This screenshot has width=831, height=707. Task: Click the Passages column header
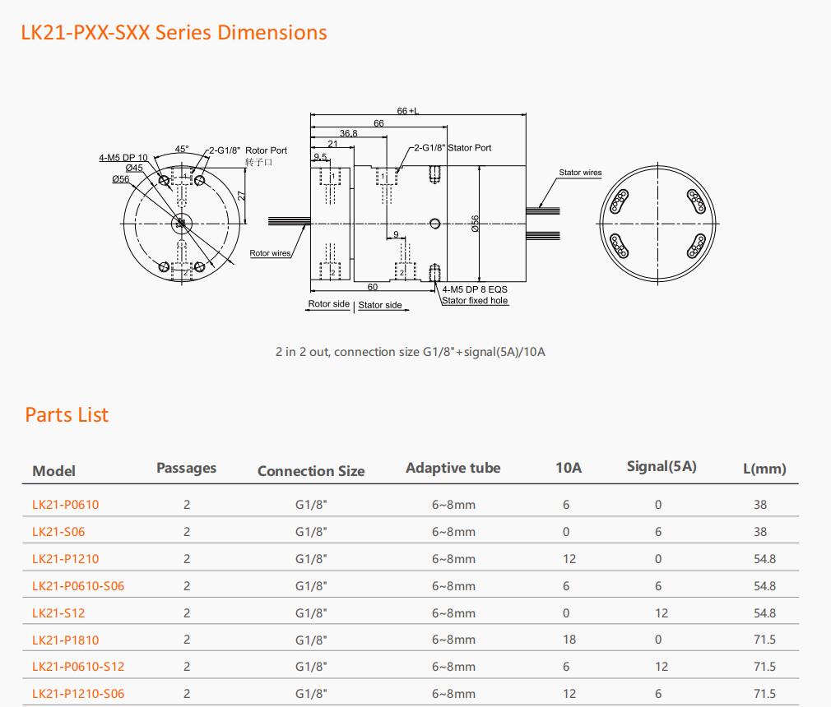(x=186, y=468)
